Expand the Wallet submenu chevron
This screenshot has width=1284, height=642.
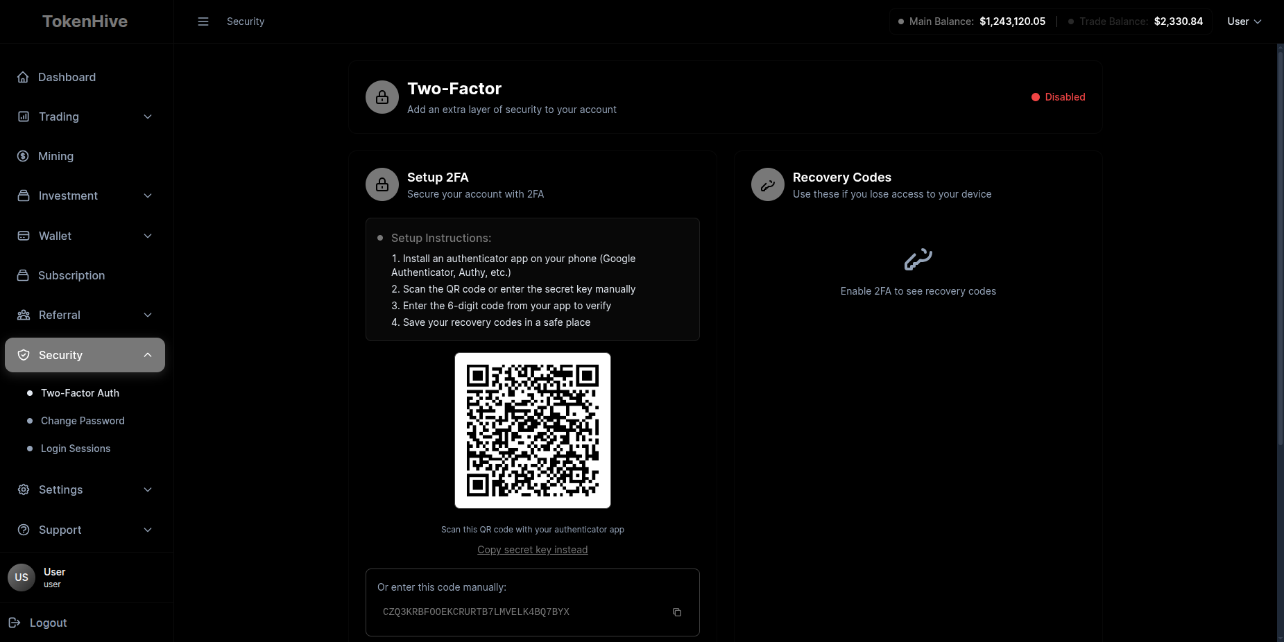(x=148, y=236)
